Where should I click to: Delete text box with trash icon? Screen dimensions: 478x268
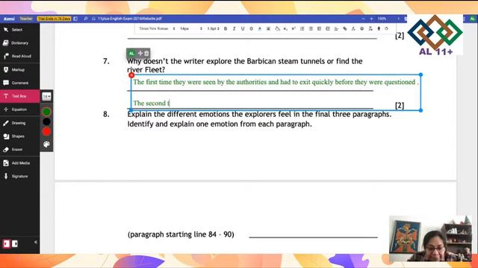[x=146, y=53]
